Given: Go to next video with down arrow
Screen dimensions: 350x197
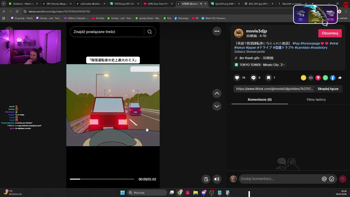Looking at the screenshot, I should (217, 106).
